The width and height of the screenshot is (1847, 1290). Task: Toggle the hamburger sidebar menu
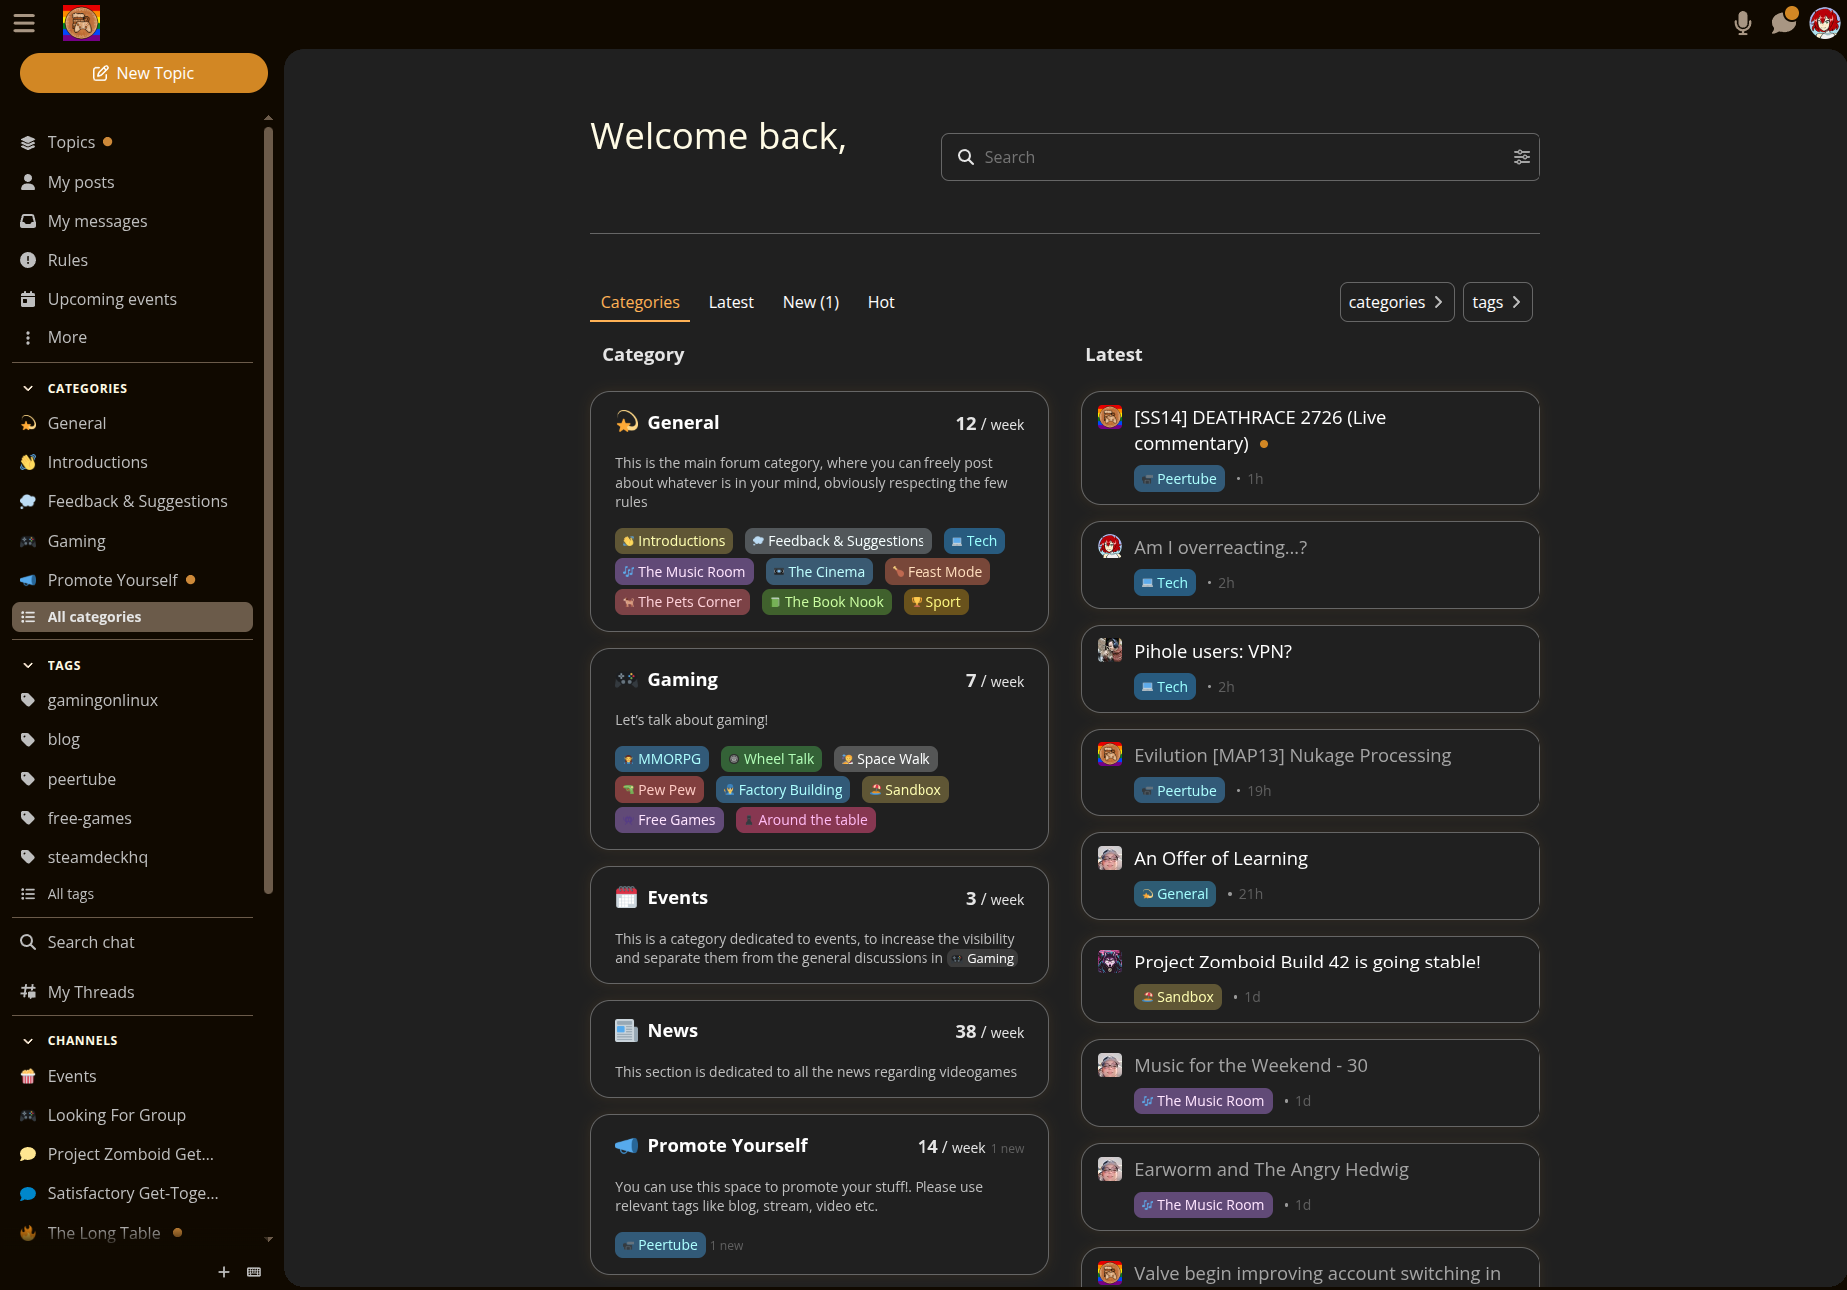click(24, 23)
